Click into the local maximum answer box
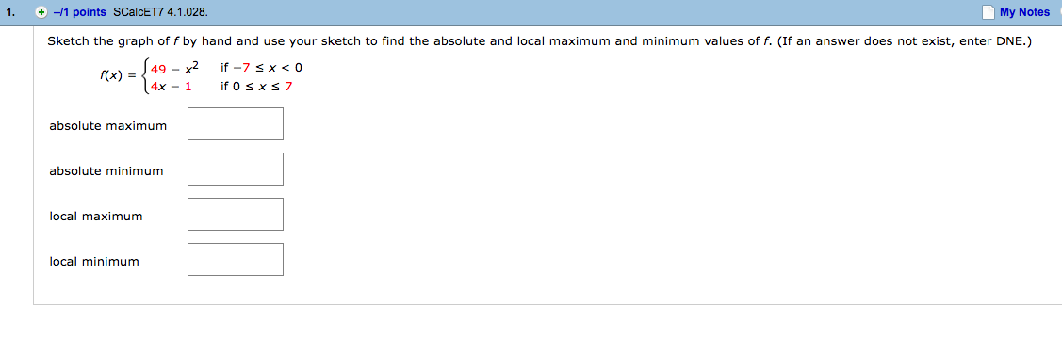This screenshot has height=339, width=1062. [x=235, y=214]
